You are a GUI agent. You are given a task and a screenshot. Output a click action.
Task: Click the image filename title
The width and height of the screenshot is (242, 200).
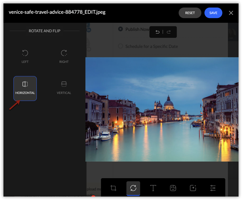(57, 12)
